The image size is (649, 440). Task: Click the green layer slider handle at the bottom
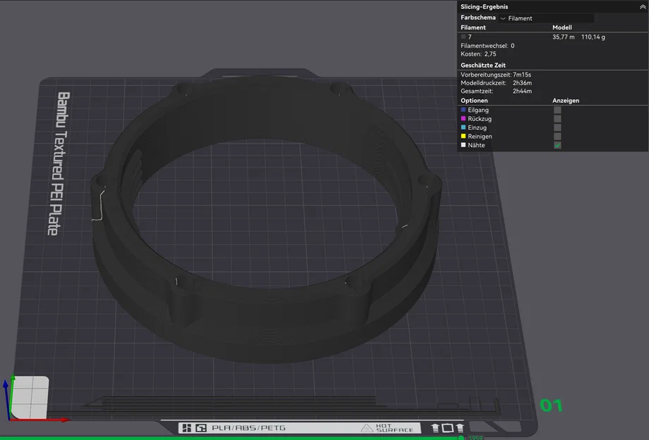pyautogui.click(x=461, y=437)
